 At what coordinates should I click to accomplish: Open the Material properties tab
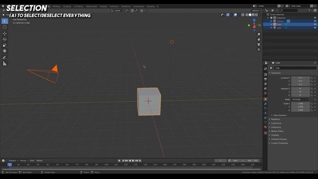[265, 127]
